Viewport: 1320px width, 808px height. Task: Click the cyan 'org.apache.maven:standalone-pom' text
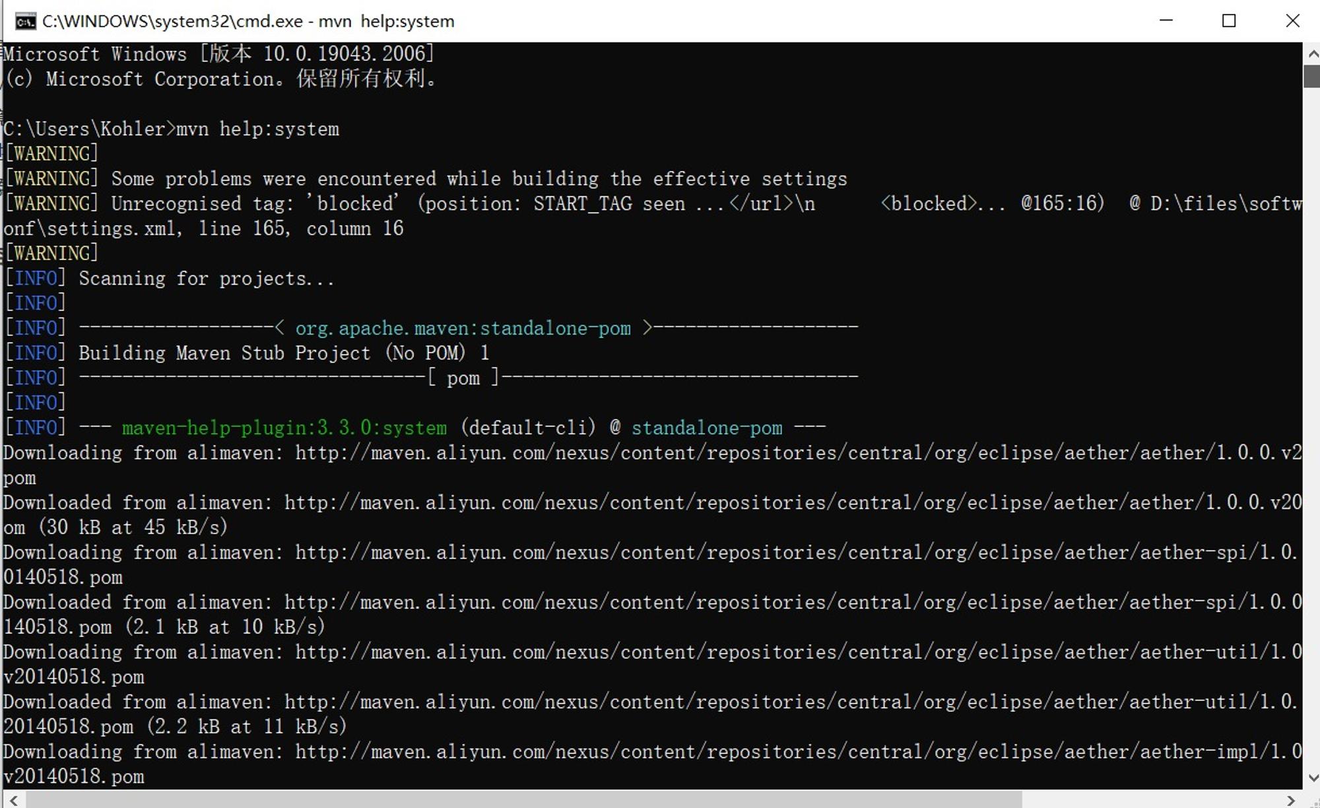(463, 328)
